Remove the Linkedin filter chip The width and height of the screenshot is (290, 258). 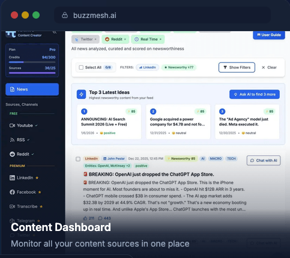pyautogui.click(x=147, y=67)
